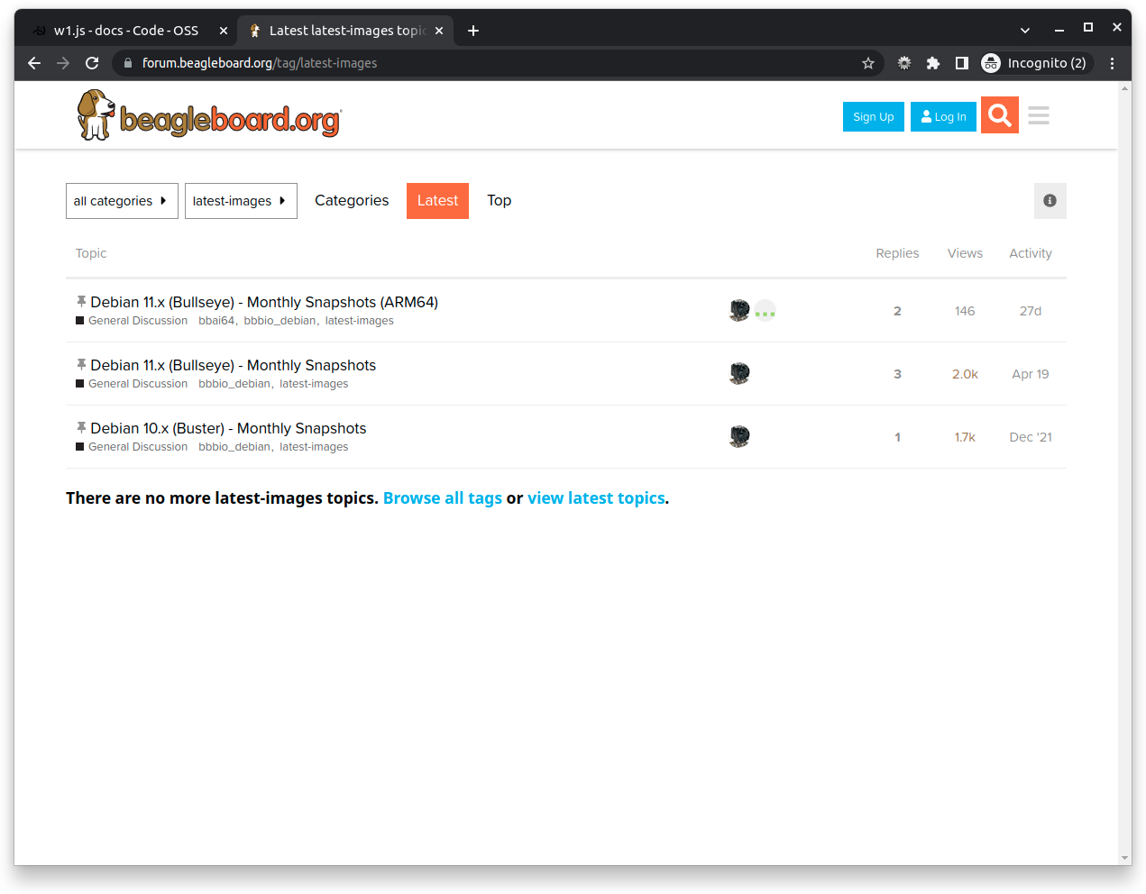Viewport: 1146px width, 894px height.
Task: Click the Sign Up button
Action: pos(873,117)
